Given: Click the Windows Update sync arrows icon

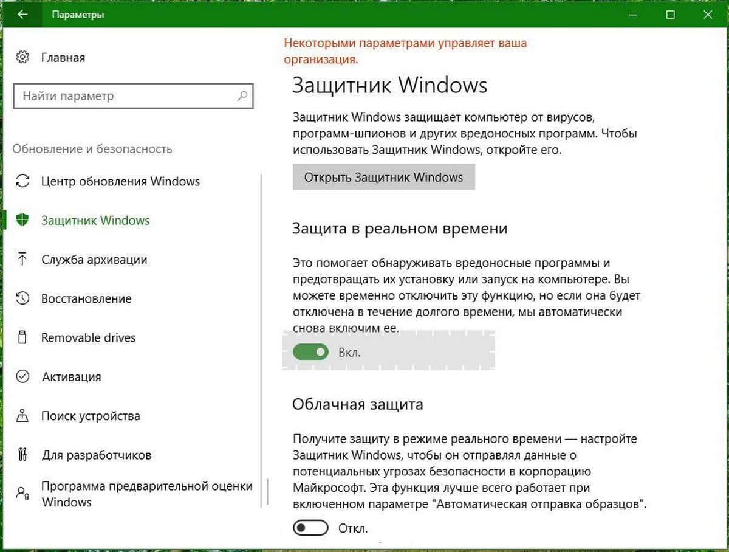Looking at the screenshot, I should point(22,181).
